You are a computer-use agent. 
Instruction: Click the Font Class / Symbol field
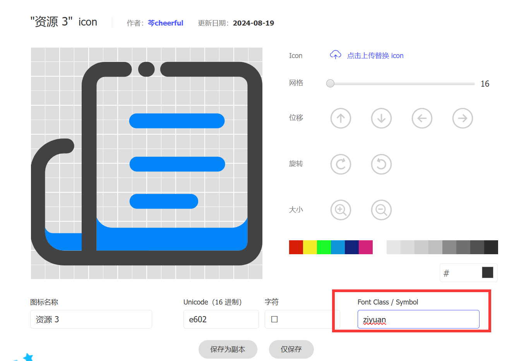click(x=418, y=319)
